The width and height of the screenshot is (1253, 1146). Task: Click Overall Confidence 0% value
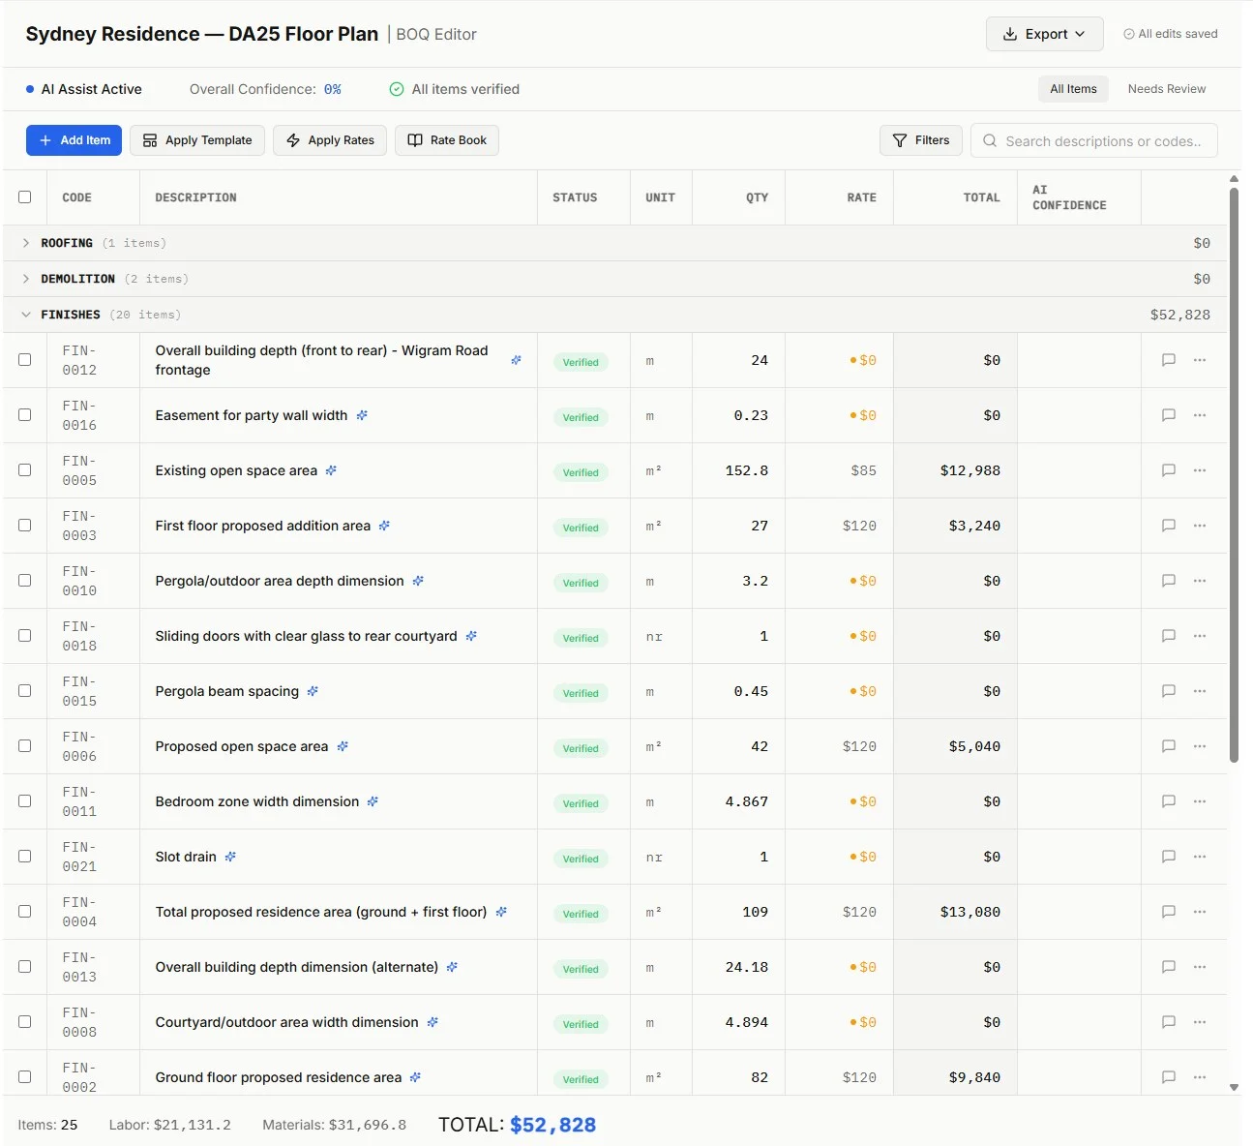point(332,89)
